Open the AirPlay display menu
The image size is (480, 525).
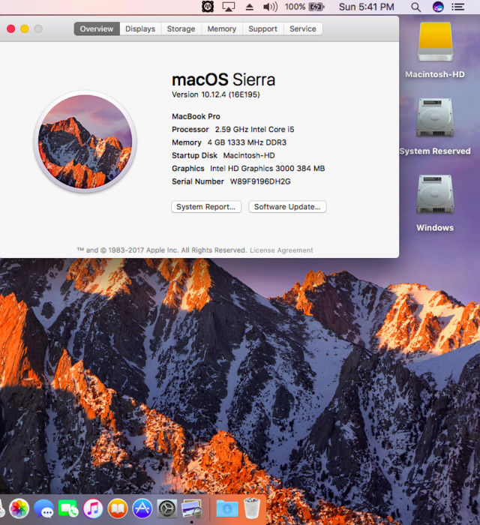click(229, 7)
